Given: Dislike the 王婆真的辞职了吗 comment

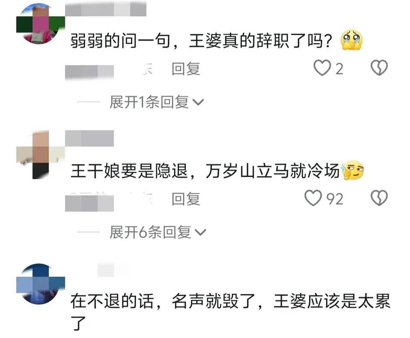Looking at the screenshot, I should click(379, 68).
